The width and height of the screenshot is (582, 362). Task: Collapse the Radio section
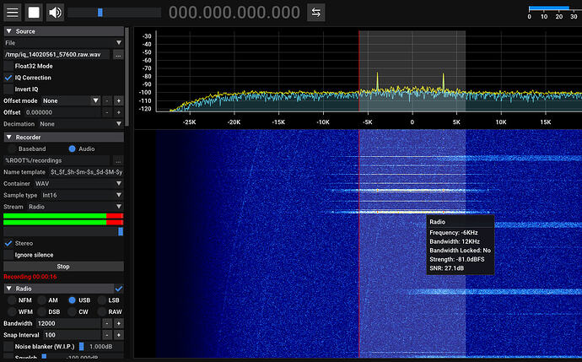coord(59,289)
